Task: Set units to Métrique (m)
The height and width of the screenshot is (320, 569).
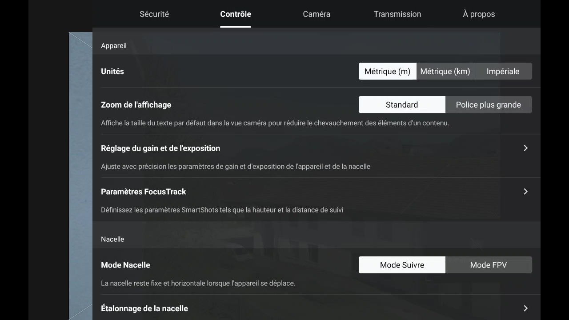Action: 388,72
